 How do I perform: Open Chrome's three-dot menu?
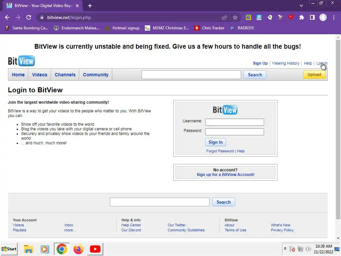coord(334,17)
